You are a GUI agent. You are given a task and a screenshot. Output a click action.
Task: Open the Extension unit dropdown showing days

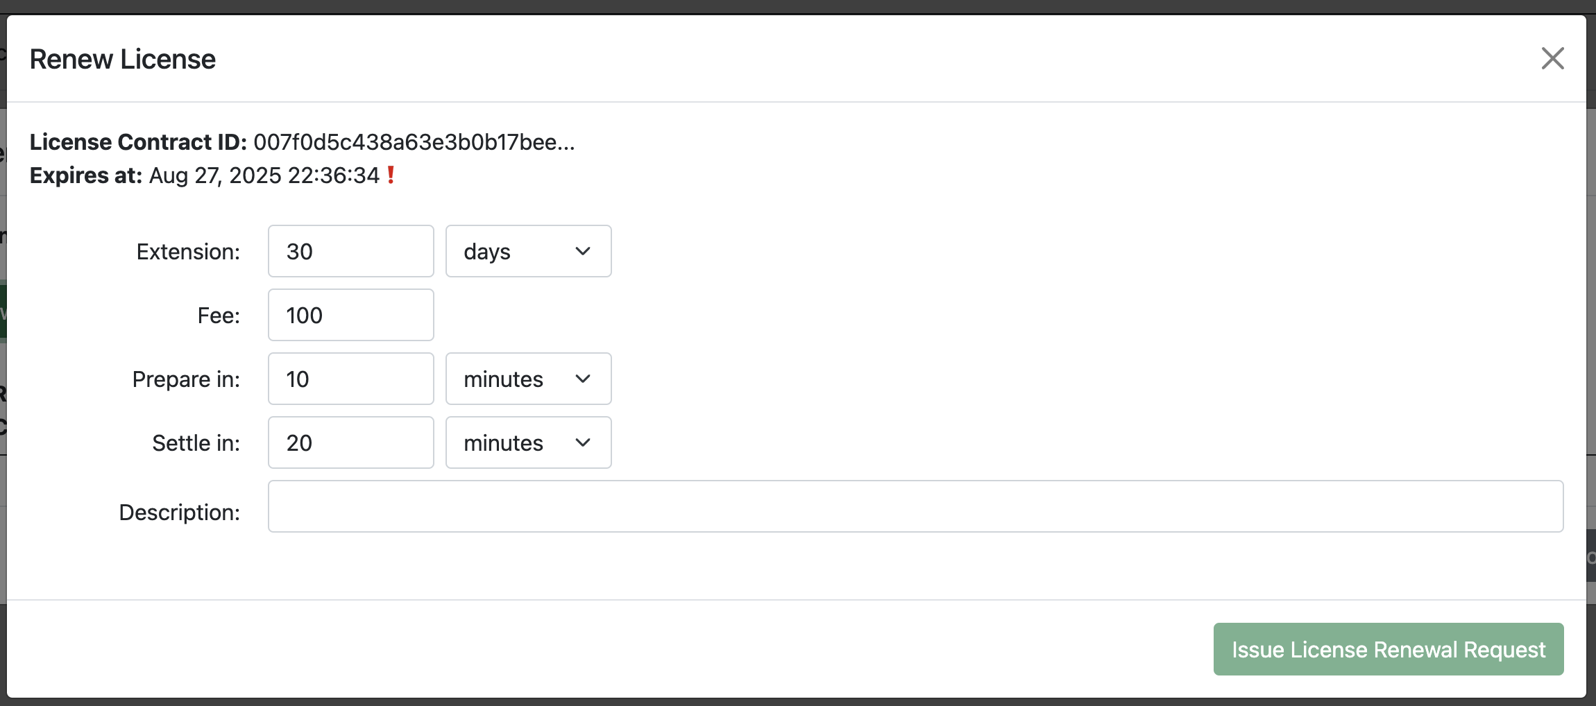527,251
